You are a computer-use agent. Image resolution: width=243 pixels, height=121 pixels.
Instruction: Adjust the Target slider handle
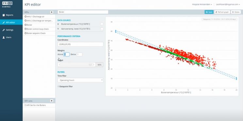tap(90, 65)
